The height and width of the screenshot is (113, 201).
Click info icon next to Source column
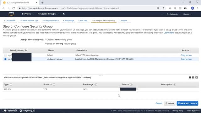(131, 84)
